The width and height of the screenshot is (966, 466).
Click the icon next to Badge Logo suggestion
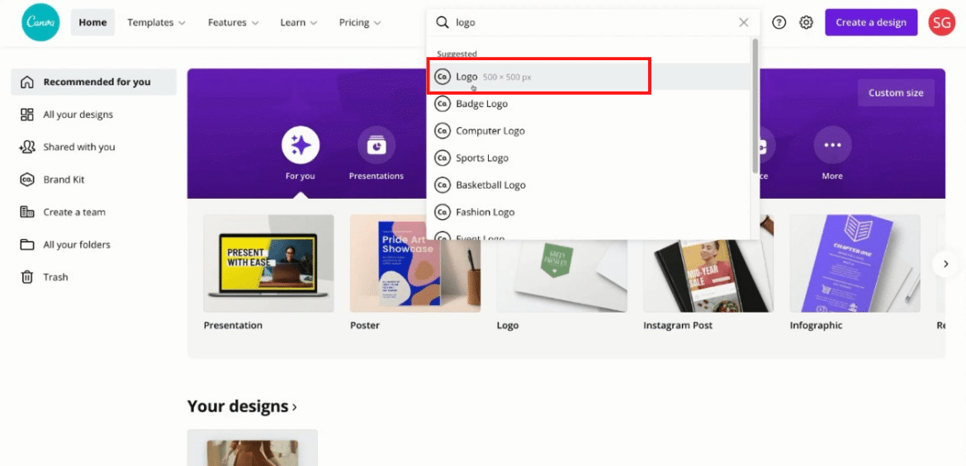coord(442,104)
